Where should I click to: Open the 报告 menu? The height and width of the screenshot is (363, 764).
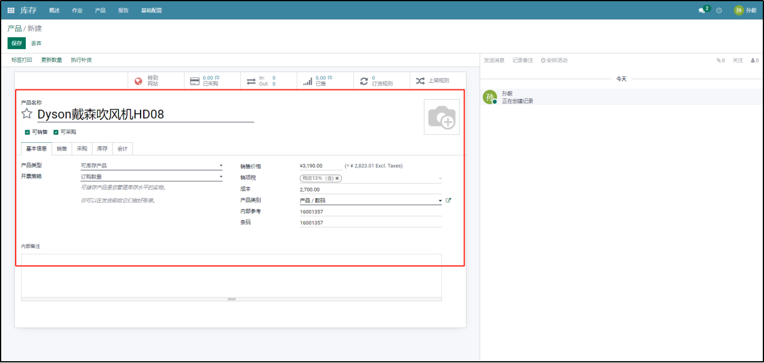[123, 11]
